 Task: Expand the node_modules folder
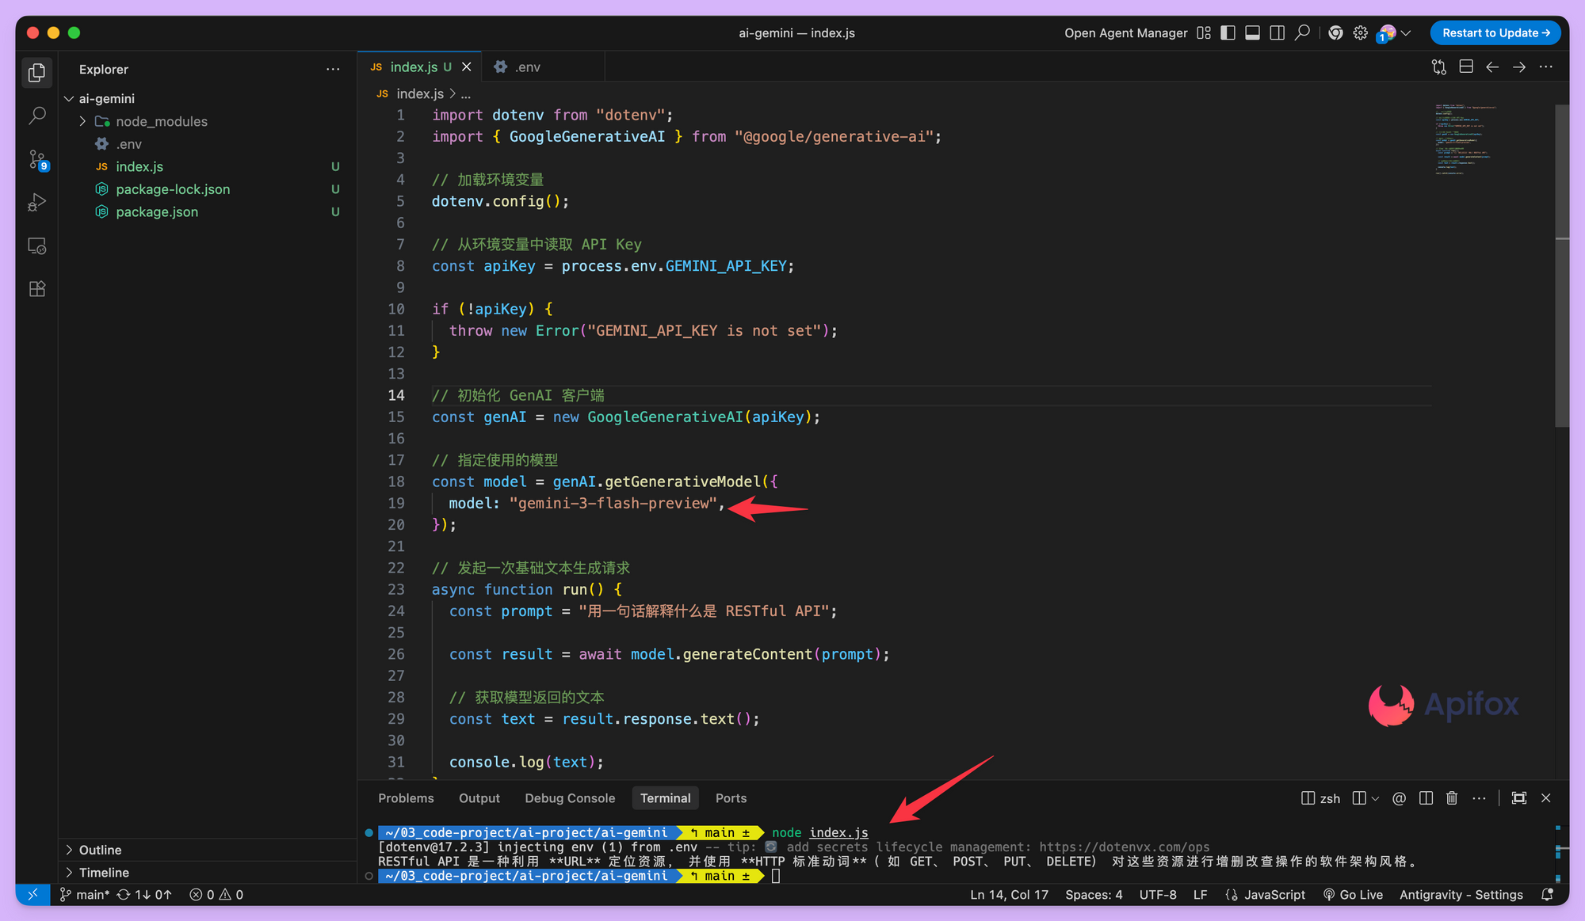tap(161, 121)
